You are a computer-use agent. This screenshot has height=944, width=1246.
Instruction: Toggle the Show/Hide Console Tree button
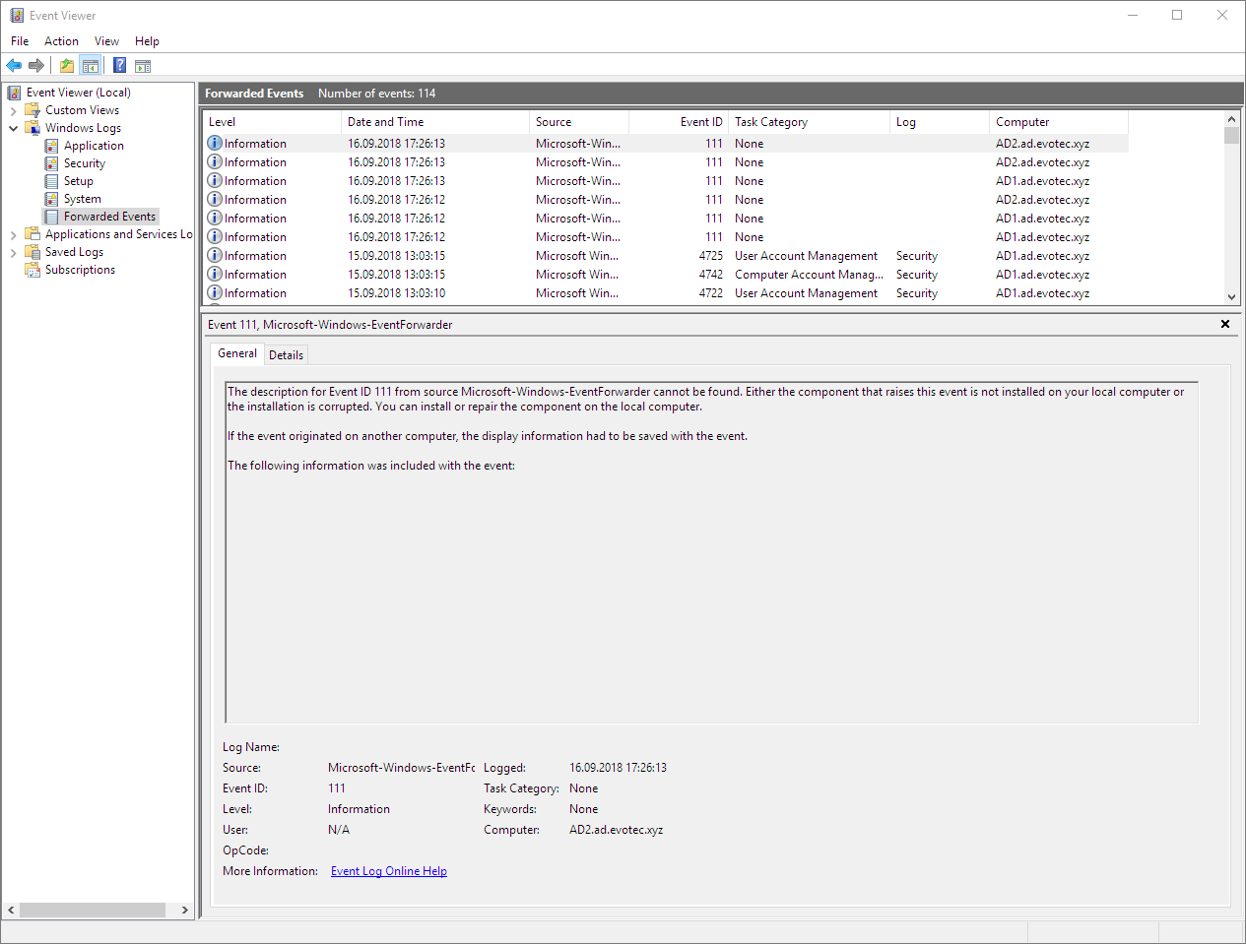coord(91,66)
